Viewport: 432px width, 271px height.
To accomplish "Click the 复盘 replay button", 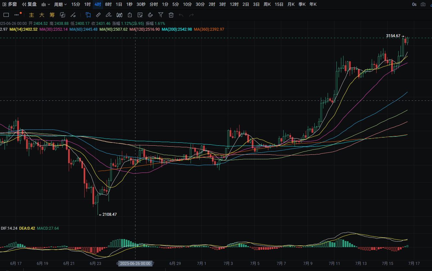I will click(x=29, y=5).
